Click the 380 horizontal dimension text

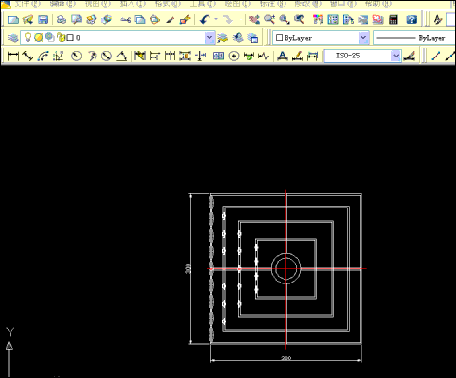[285, 358]
